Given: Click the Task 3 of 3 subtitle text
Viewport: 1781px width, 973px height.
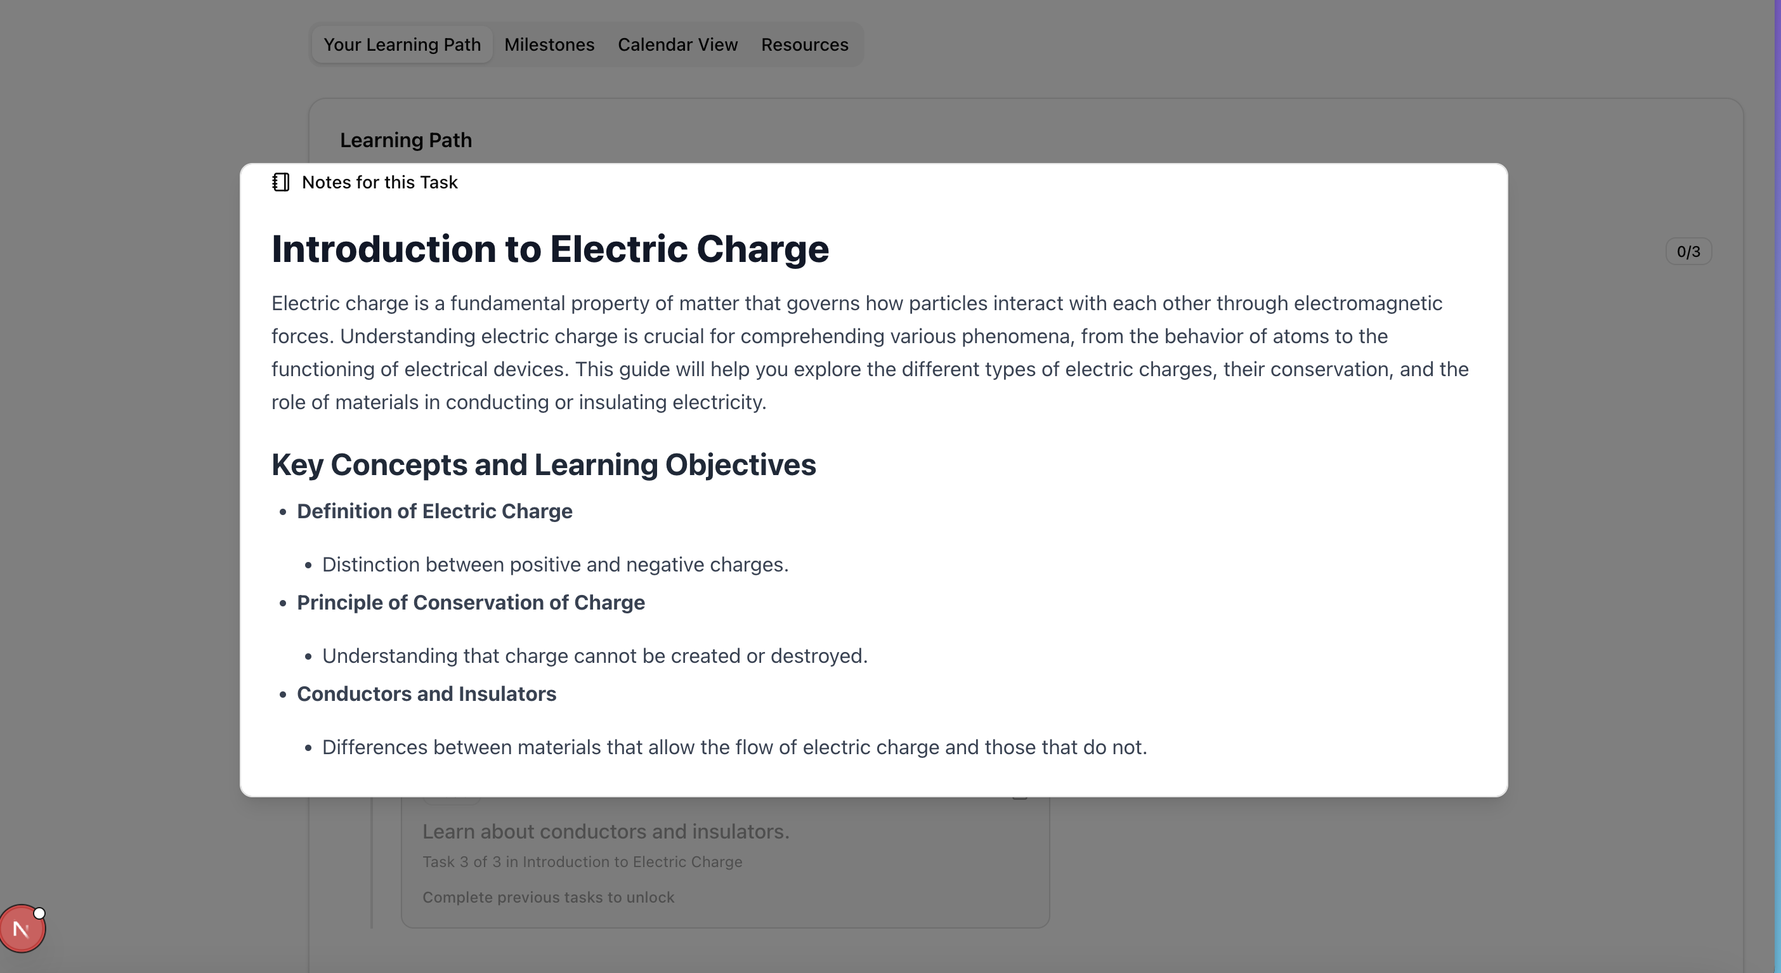Looking at the screenshot, I should click(x=582, y=861).
